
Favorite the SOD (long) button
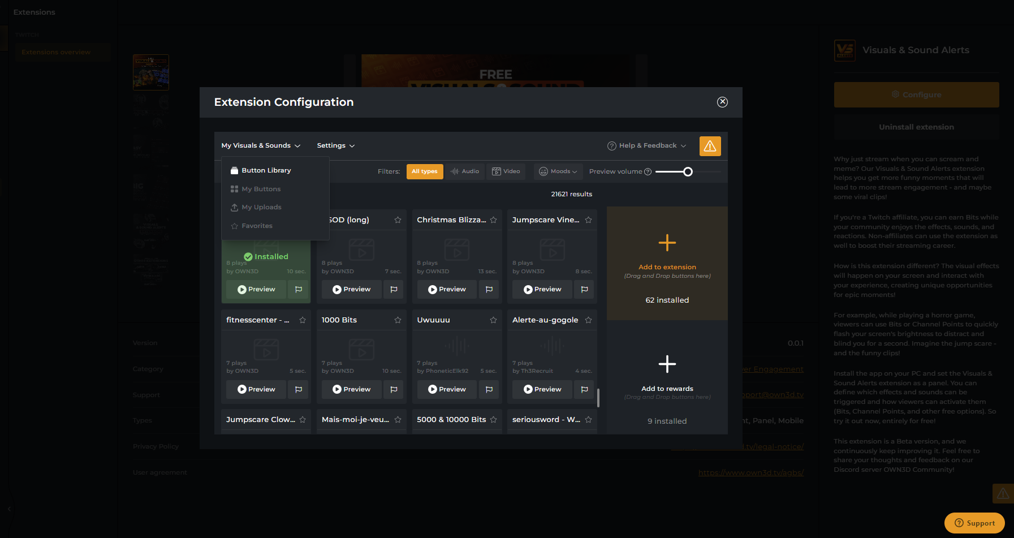398,220
